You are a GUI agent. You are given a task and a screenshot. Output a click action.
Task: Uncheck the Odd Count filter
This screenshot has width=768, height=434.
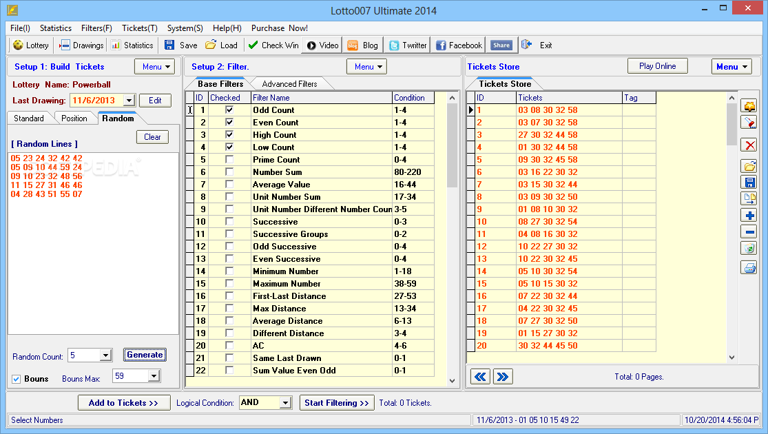coord(229,110)
